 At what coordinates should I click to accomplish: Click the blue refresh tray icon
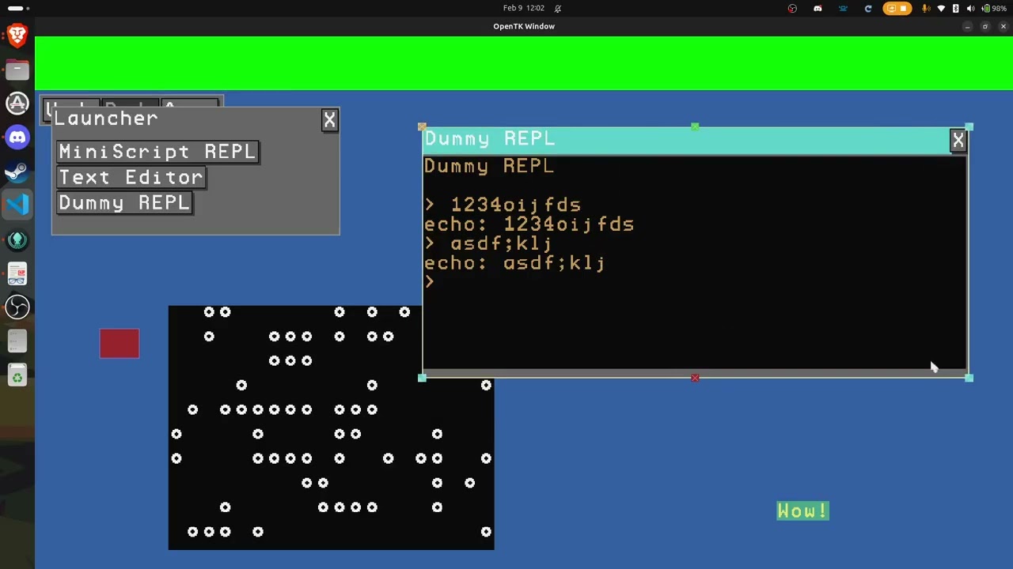868,8
